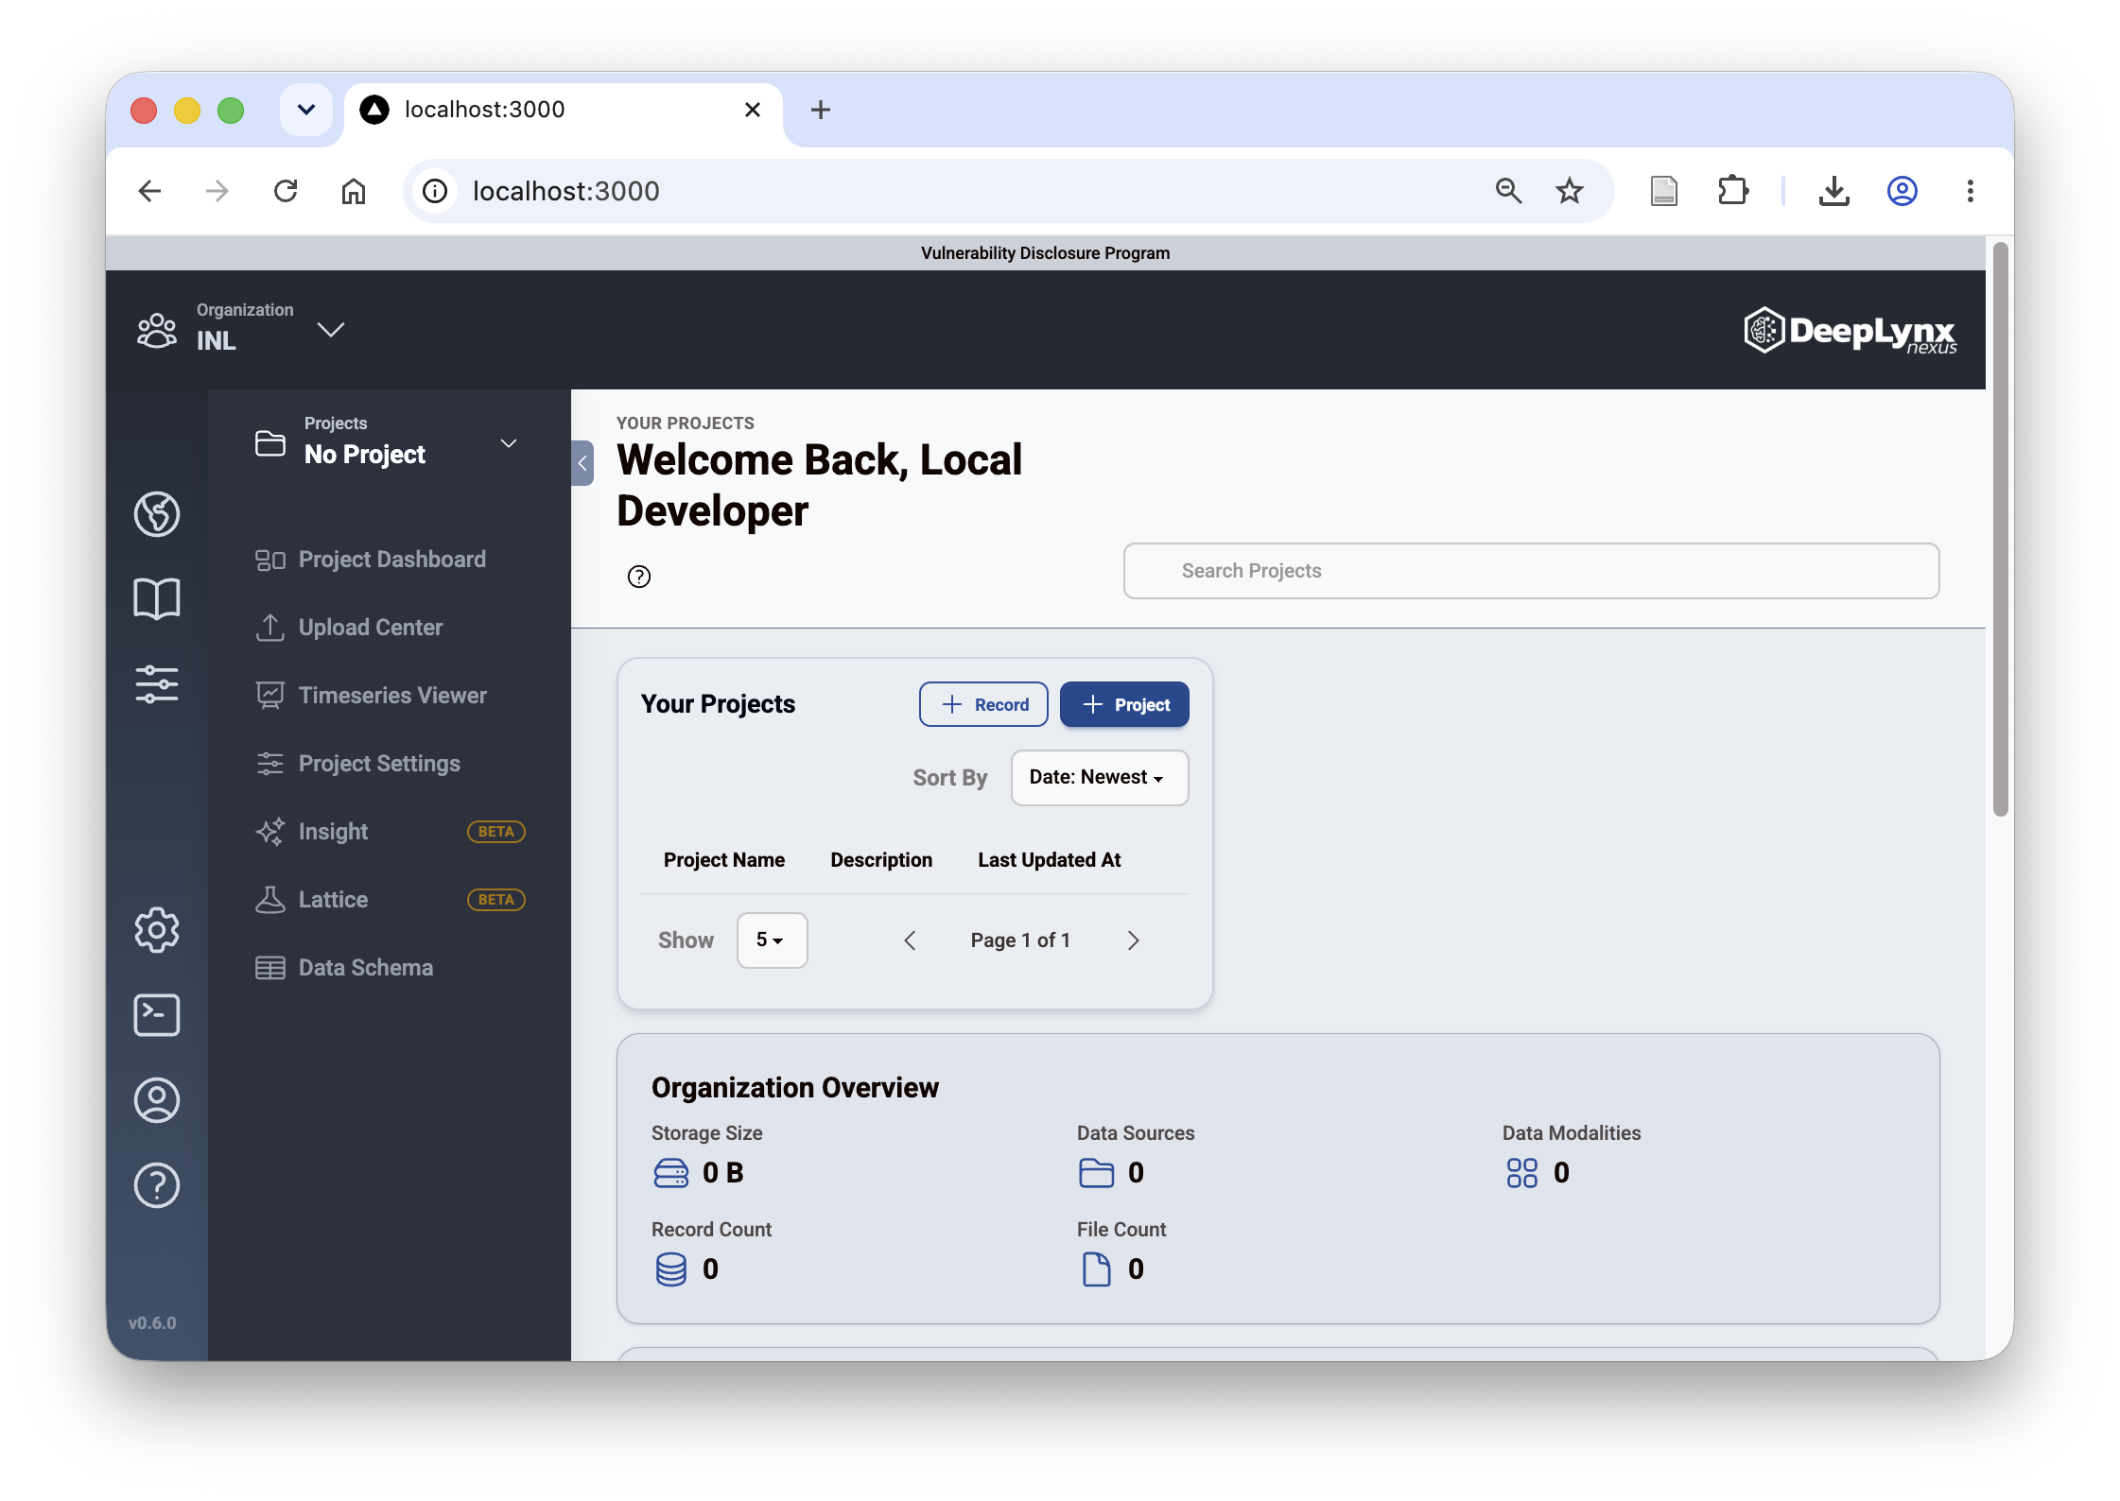Click the browser zoom magnifier icon

pos(1509,191)
